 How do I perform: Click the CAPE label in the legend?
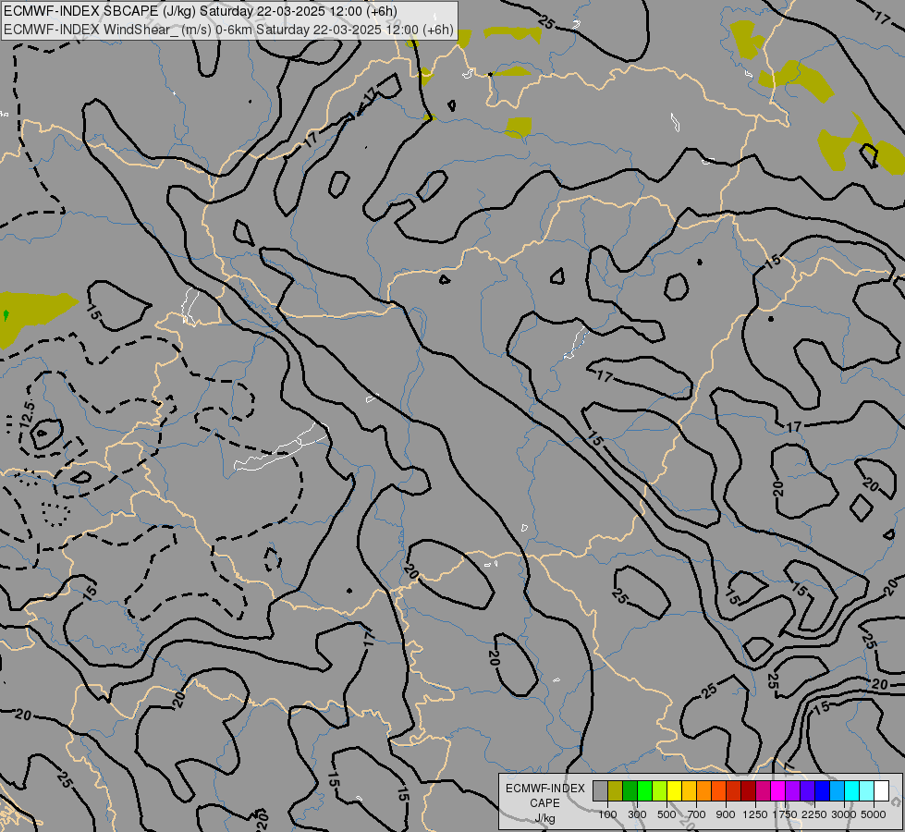[544, 803]
